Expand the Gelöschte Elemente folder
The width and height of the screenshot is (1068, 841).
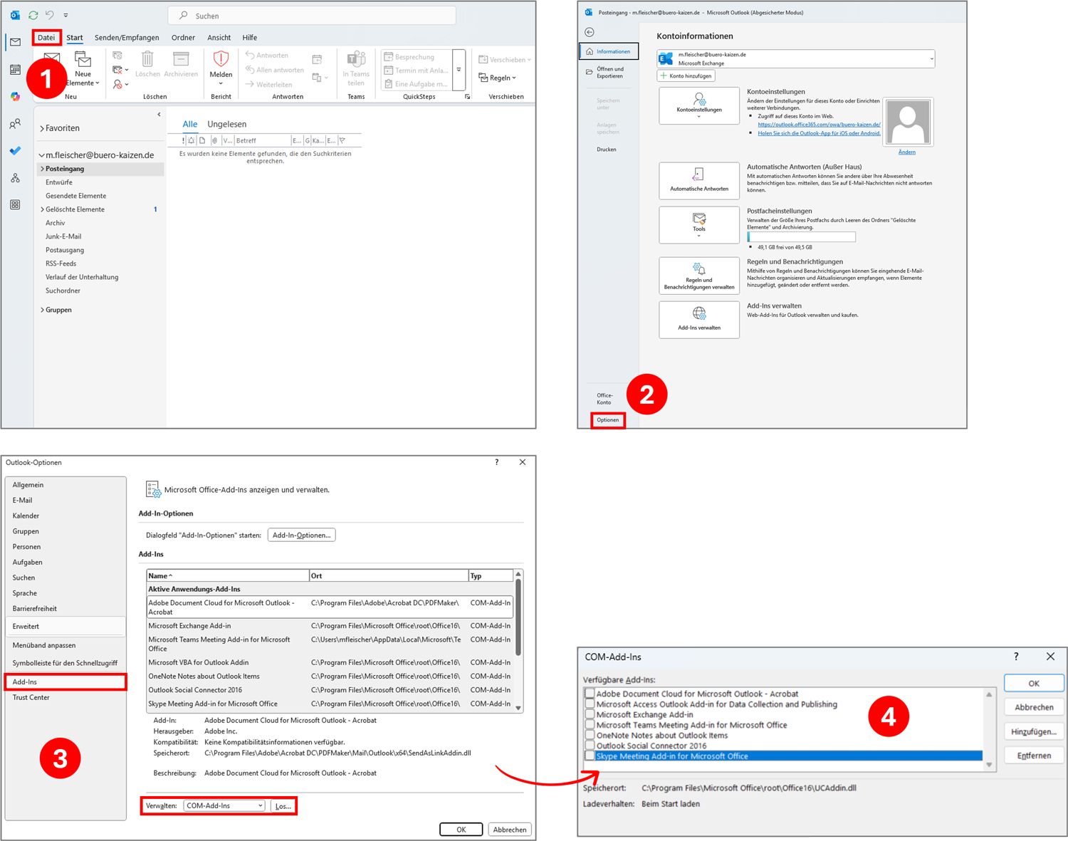(x=42, y=209)
